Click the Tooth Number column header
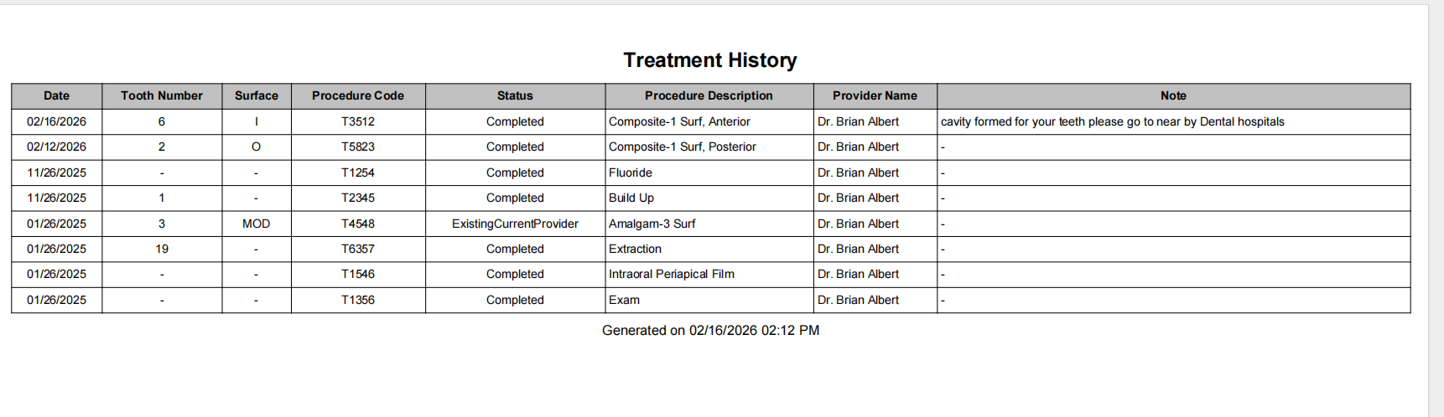 click(x=161, y=95)
